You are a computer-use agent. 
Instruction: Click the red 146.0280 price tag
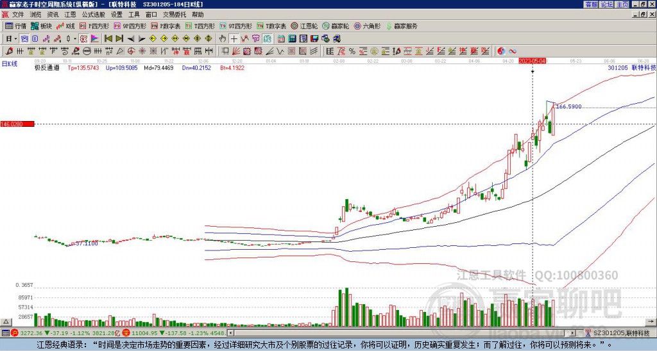tap(17, 124)
